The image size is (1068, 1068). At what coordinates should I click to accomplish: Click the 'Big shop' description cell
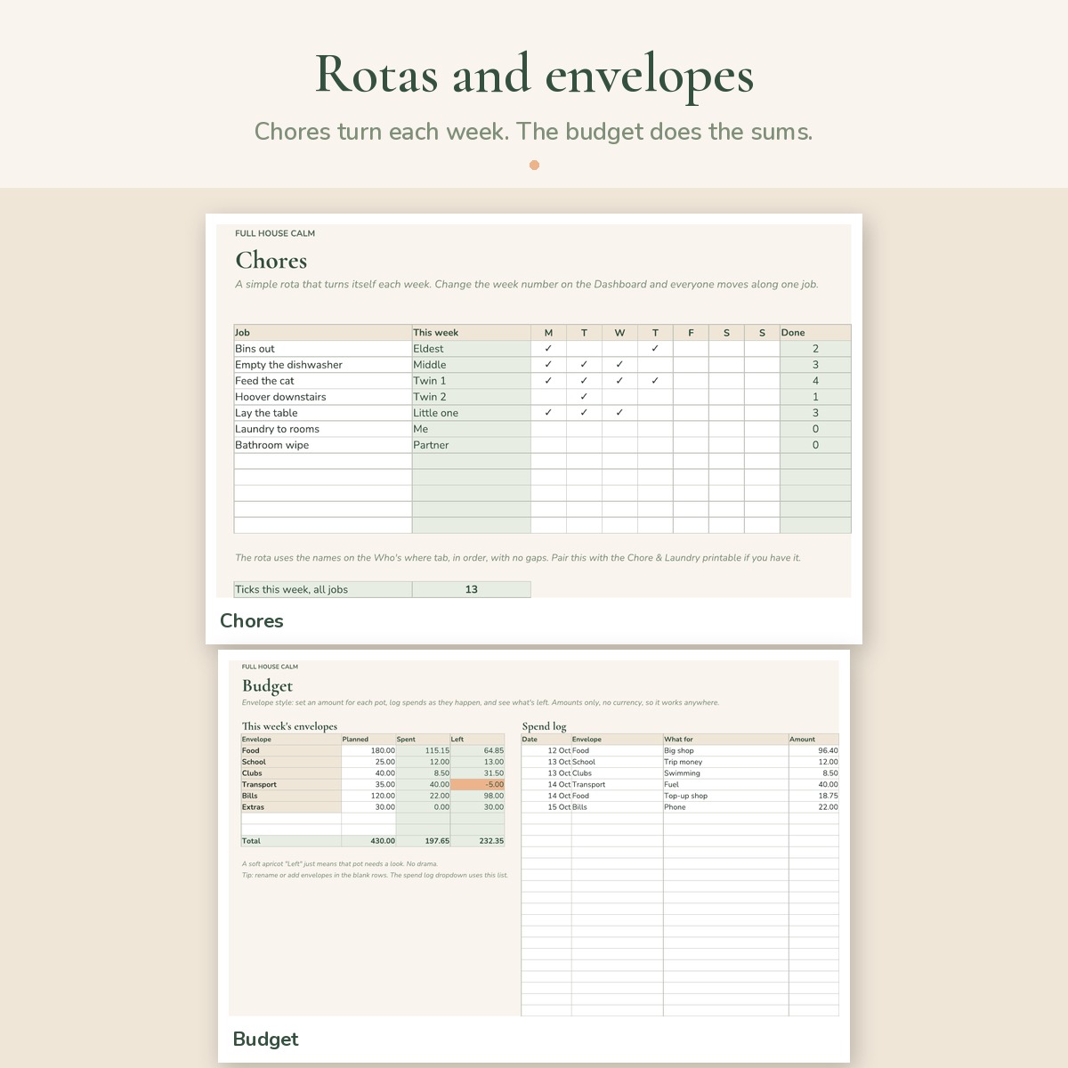(725, 751)
